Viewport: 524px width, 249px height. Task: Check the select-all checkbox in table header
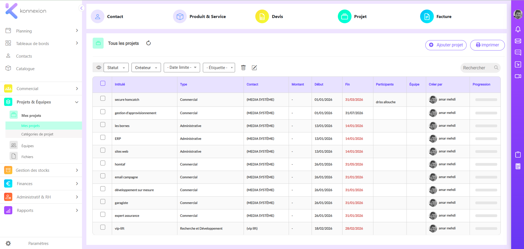click(x=103, y=83)
